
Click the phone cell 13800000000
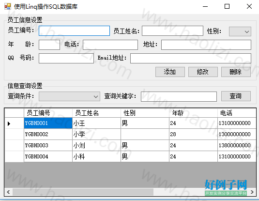point(237,145)
